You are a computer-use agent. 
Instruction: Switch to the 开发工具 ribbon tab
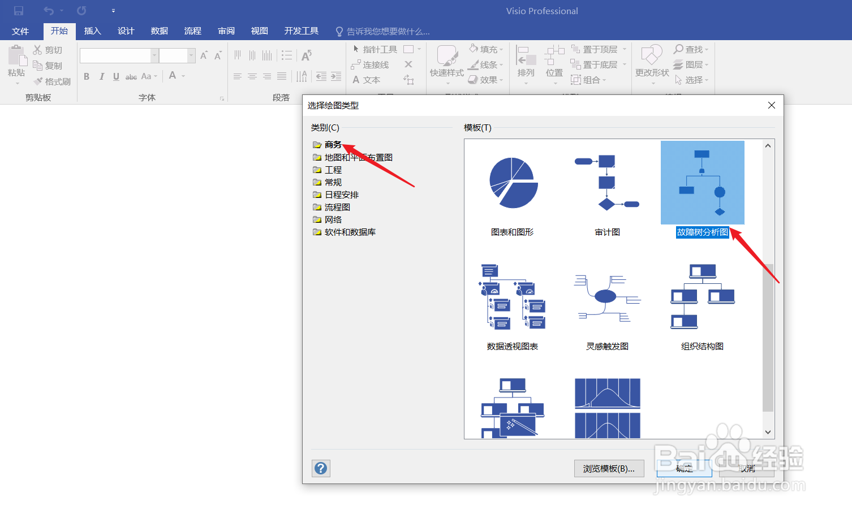(x=301, y=31)
